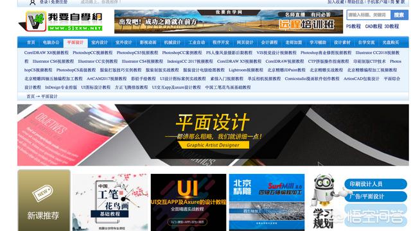The height and width of the screenshot is (231, 411).
Task: Go to the 首页 navigation tab
Action: pos(31,42)
